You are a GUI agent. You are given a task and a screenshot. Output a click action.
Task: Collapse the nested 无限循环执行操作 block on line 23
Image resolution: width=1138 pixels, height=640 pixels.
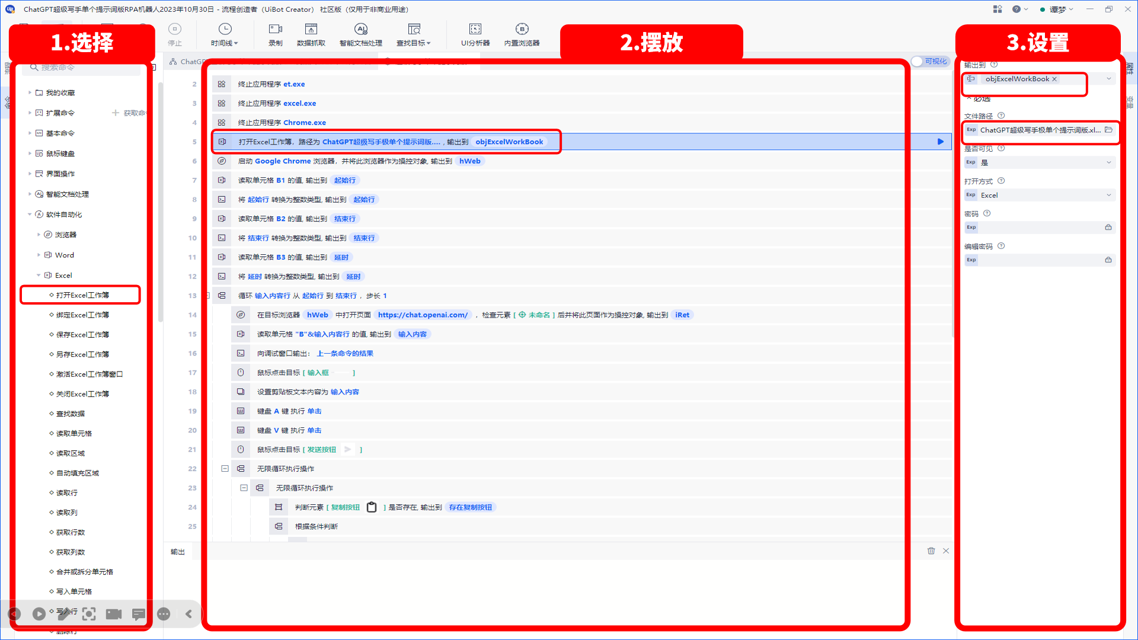[x=244, y=488]
